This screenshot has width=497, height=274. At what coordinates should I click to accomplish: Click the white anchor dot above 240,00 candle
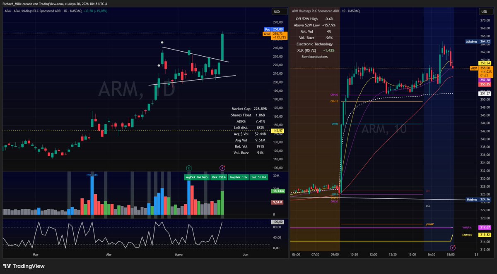(x=162, y=42)
